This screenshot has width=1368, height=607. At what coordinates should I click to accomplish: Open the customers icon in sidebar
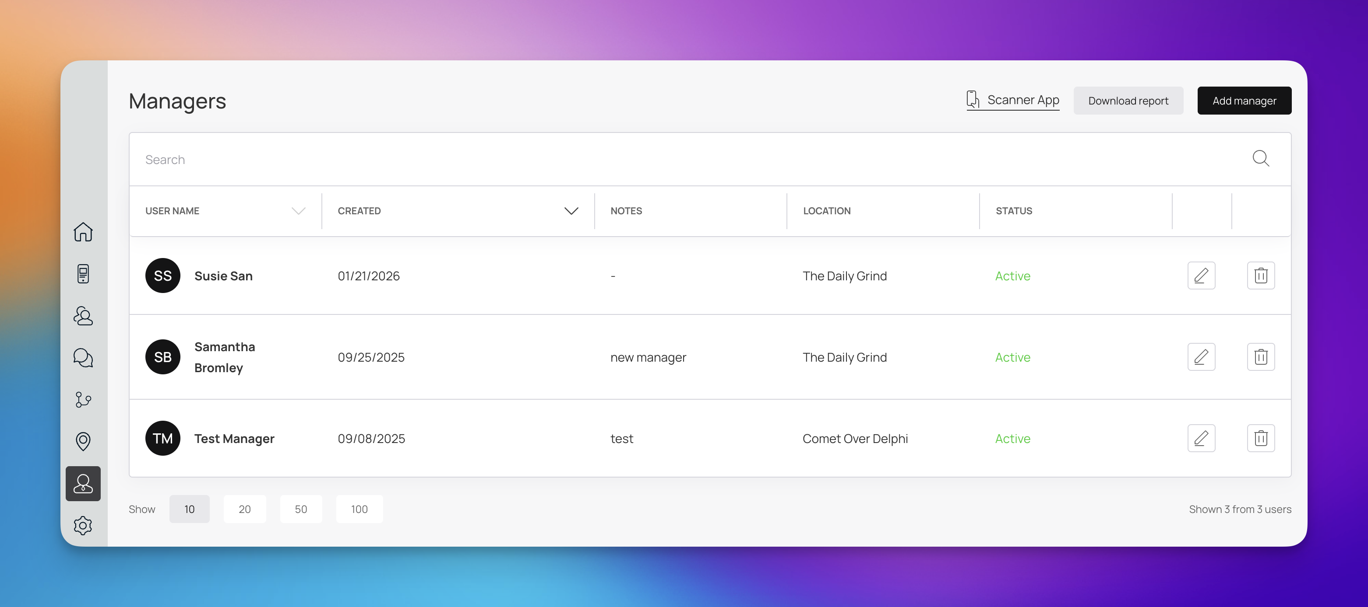[83, 316]
